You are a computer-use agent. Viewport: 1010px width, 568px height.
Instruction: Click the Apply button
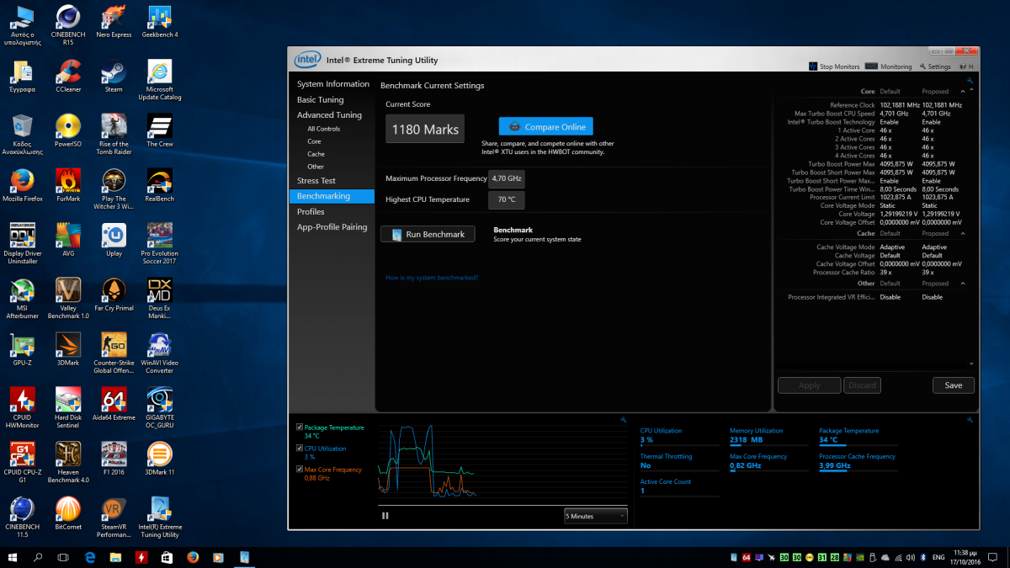(x=810, y=385)
